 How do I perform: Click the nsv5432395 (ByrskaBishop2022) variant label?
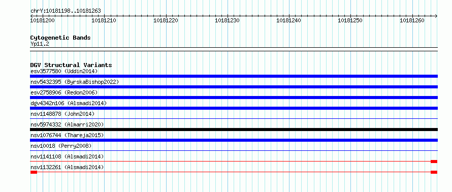75,82
